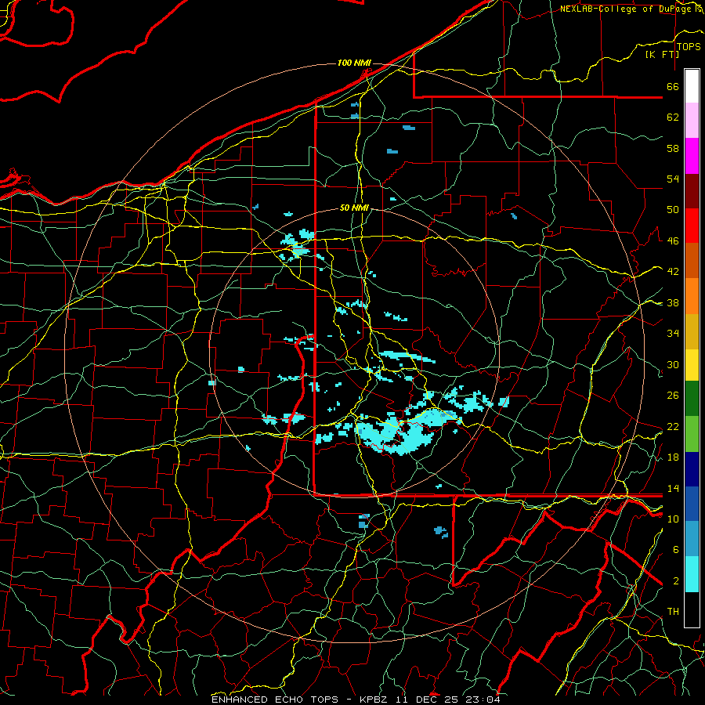Click the 'TH' threshold label
This screenshot has height=705, width=705.
[x=673, y=612]
